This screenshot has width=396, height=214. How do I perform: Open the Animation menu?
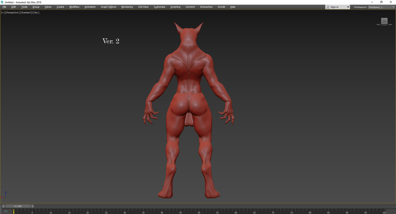(x=90, y=7)
